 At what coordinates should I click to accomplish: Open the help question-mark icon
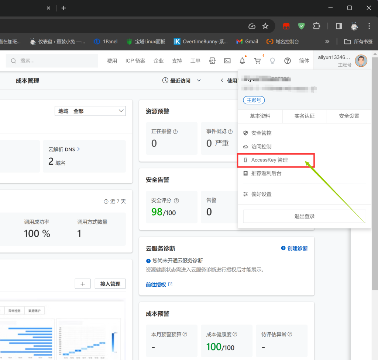(287, 61)
